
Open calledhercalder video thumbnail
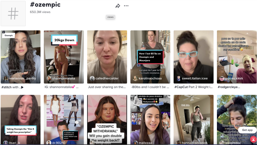pyautogui.click(x=107, y=57)
